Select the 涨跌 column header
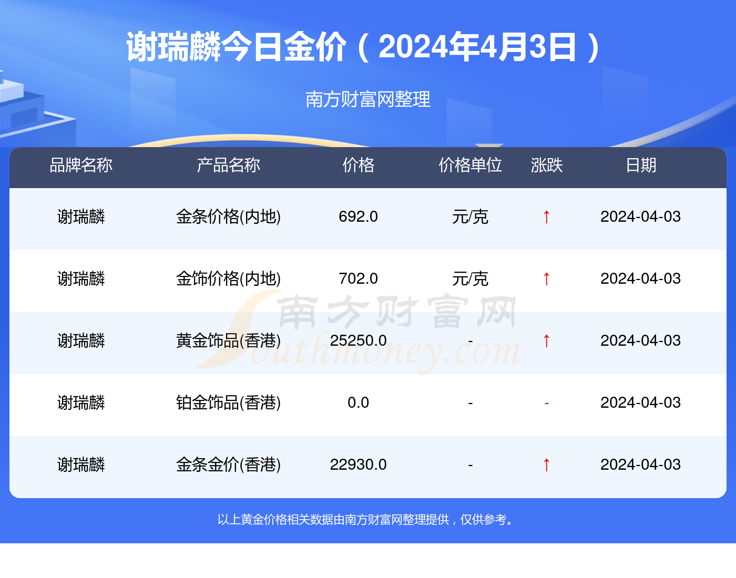 547,165
